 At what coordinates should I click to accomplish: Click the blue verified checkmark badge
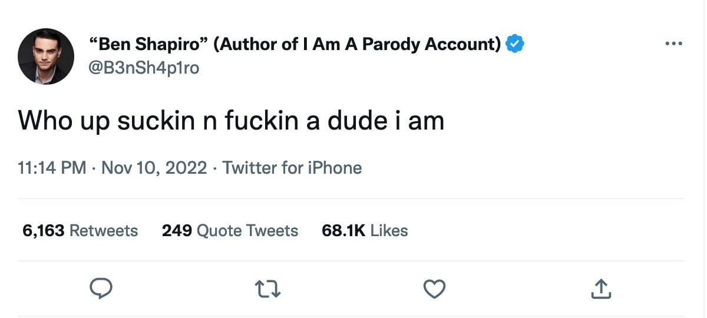(x=516, y=44)
